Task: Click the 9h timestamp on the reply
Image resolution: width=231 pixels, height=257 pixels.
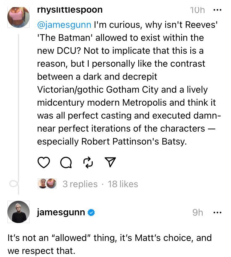Action: 197,213
